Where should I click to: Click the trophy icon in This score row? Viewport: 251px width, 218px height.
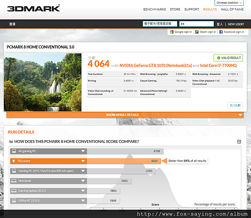[x=14, y=161]
